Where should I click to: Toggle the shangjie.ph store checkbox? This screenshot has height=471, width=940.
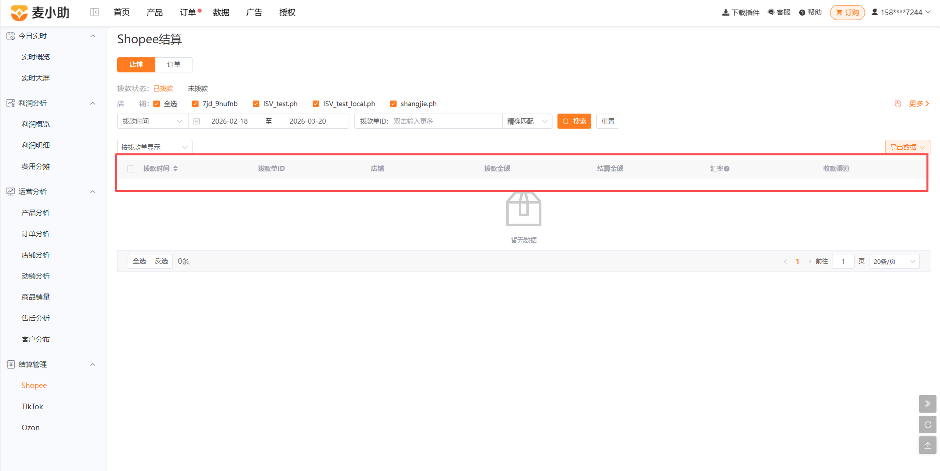pyautogui.click(x=393, y=104)
